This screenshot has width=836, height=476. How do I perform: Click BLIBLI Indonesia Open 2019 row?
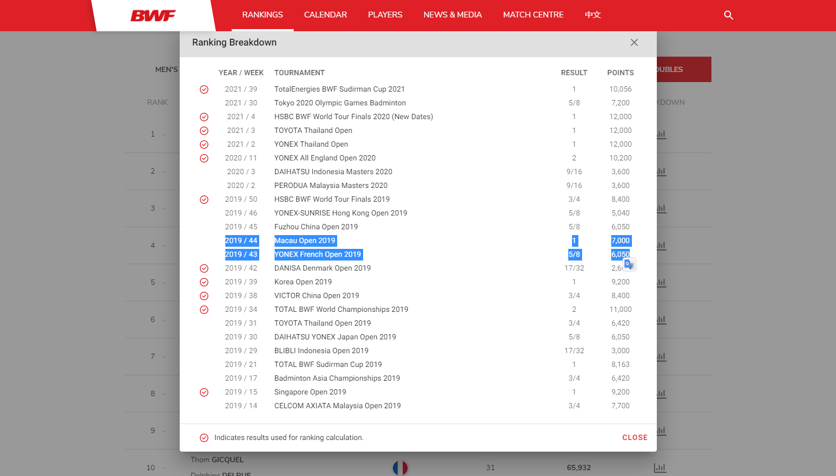418,351
